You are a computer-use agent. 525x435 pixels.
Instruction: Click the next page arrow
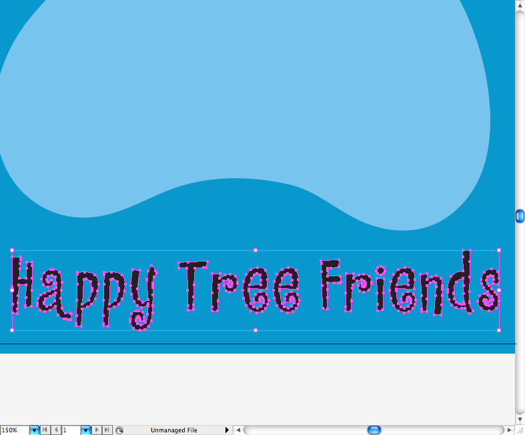[x=97, y=430]
